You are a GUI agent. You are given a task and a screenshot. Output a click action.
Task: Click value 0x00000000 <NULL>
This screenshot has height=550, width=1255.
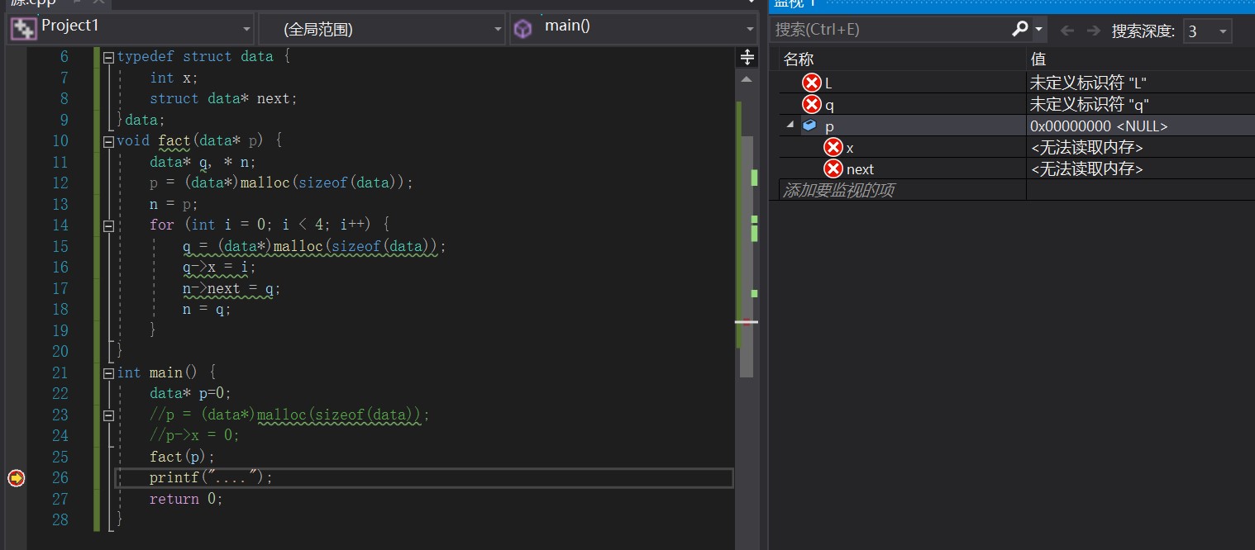[x=1099, y=126]
